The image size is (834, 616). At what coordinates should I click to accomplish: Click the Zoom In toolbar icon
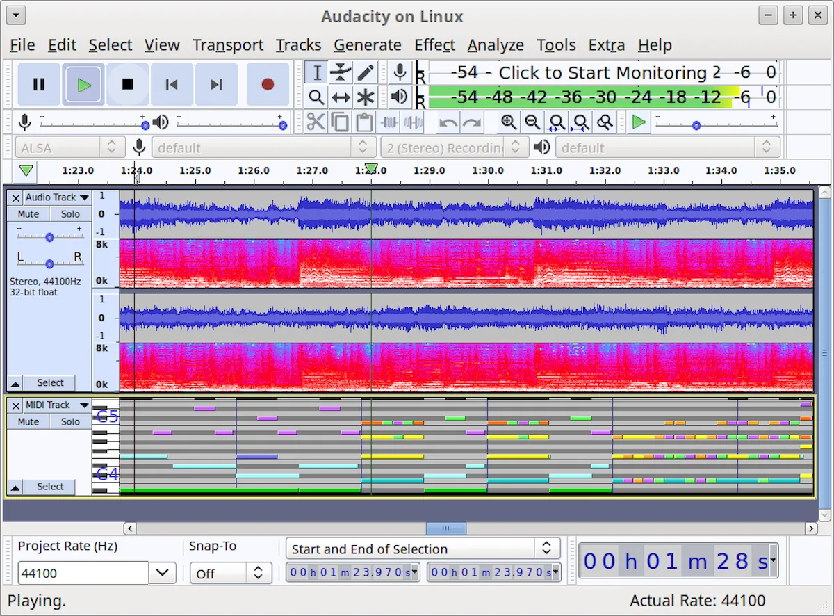[509, 122]
